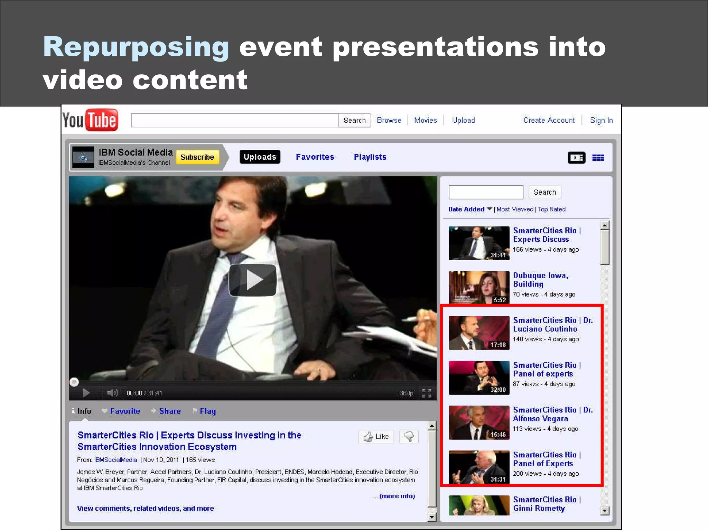Expand description with (more info)

[x=397, y=496]
